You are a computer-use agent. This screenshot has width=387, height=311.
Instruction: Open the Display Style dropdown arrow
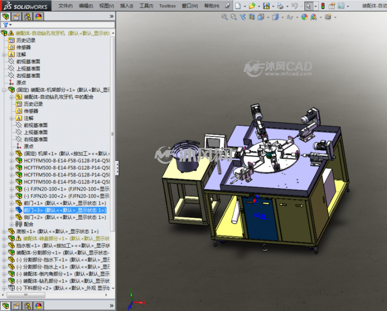[282, 17]
